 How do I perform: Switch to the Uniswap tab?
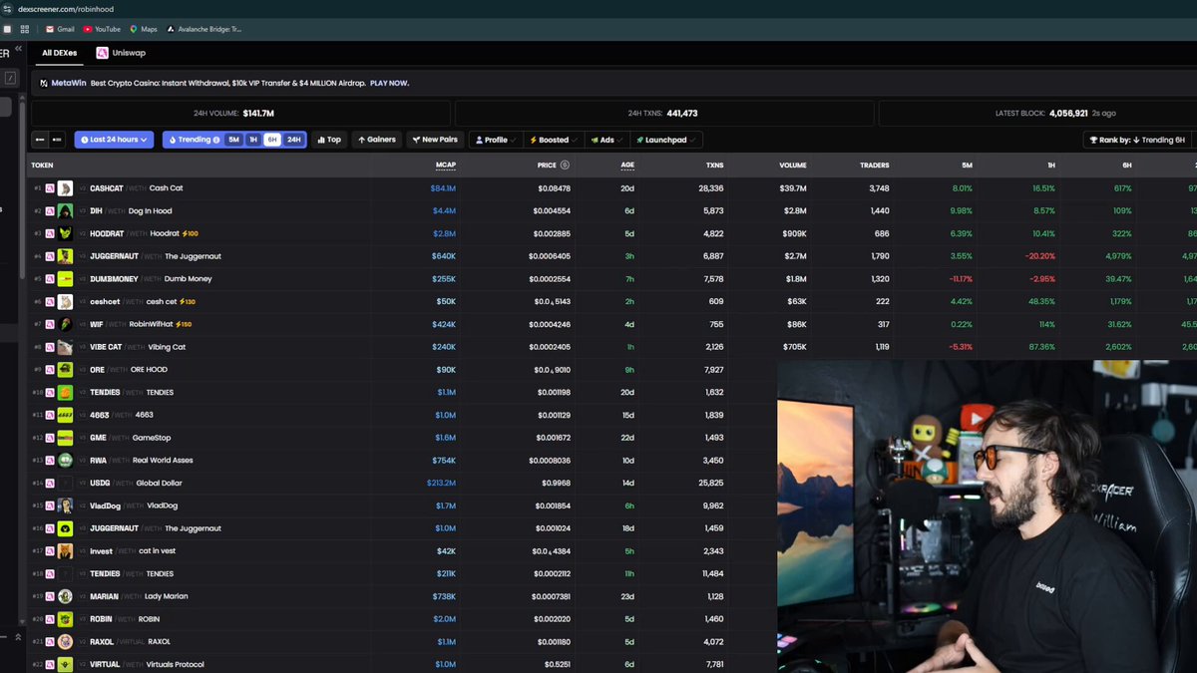(121, 53)
